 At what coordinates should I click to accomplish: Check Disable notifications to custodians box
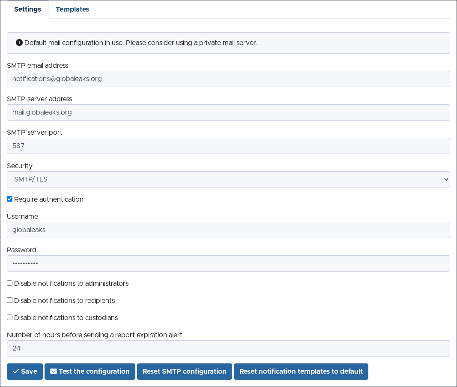coord(10,317)
